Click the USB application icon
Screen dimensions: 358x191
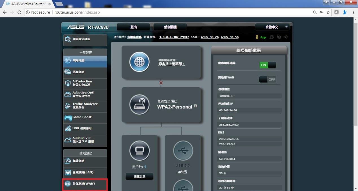pyautogui.click(x=68, y=128)
